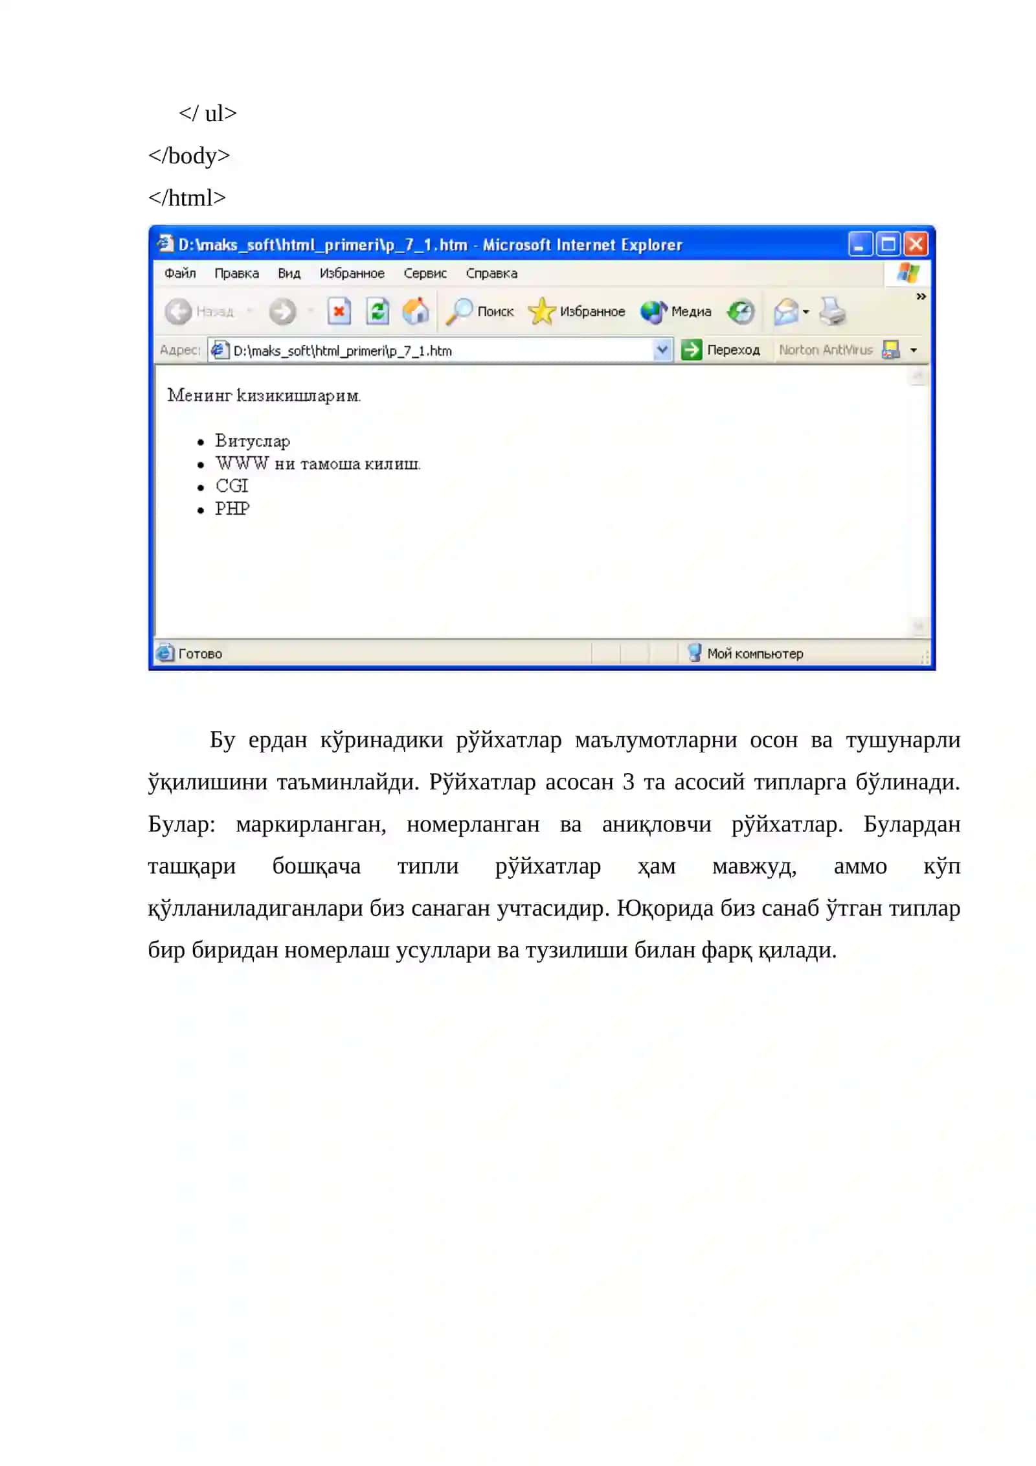This screenshot has height=1466, width=1036.
Task: Open the Избранное star toolbar button
Action: pyautogui.click(x=576, y=312)
